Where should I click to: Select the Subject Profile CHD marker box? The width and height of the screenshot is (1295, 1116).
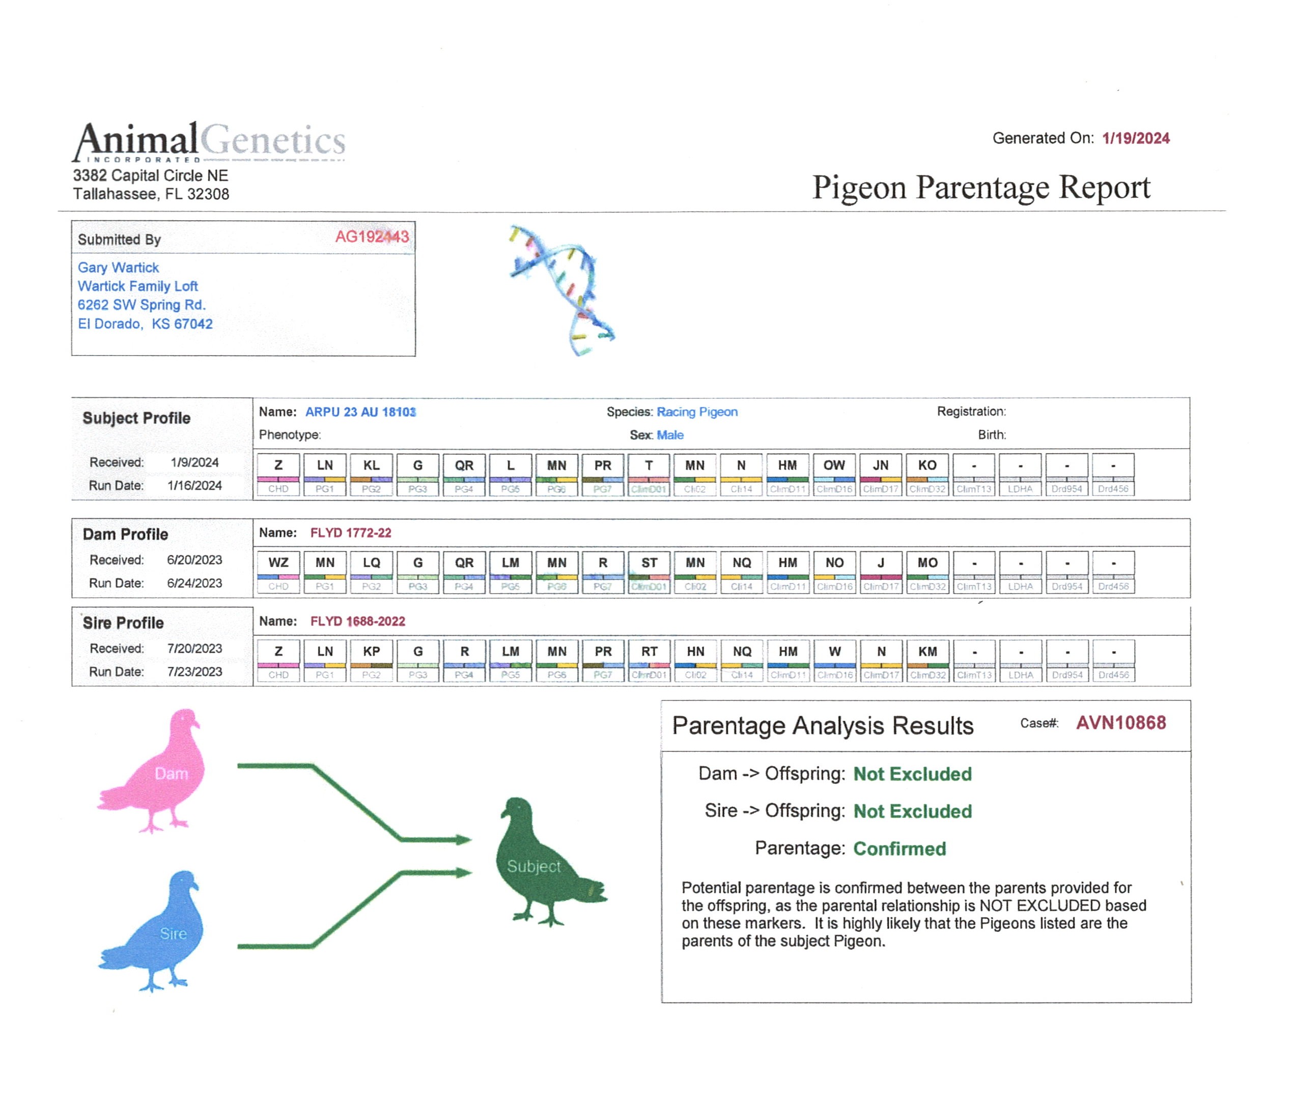click(x=278, y=475)
